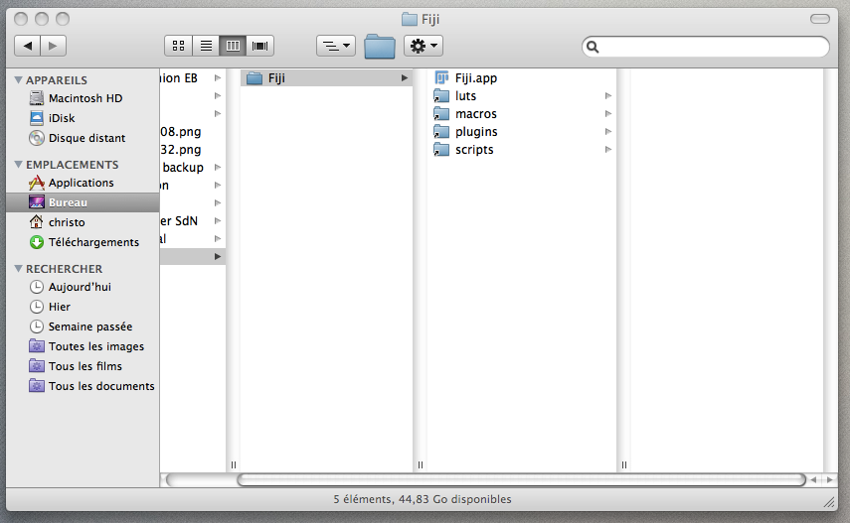850x523 pixels.
Task: Click the horizontal scrollbar thumb
Action: pyautogui.click(x=521, y=479)
